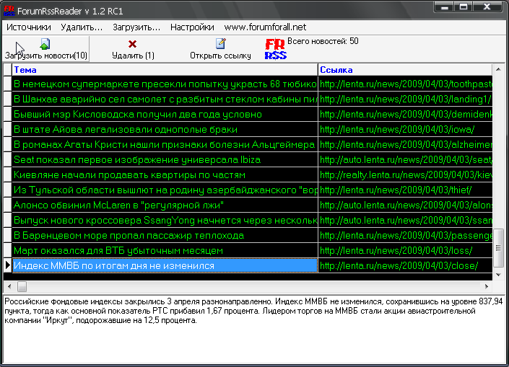Close the ForumRssReader window

coord(487,6)
